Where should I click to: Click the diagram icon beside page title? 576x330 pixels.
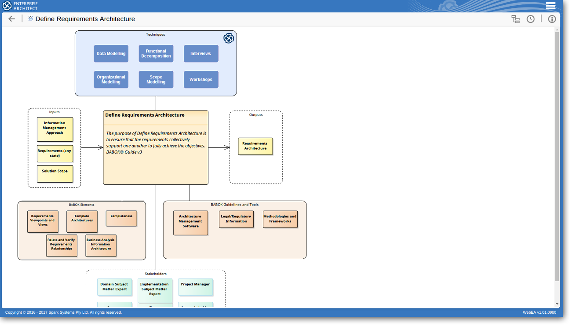tap(31, 18)
